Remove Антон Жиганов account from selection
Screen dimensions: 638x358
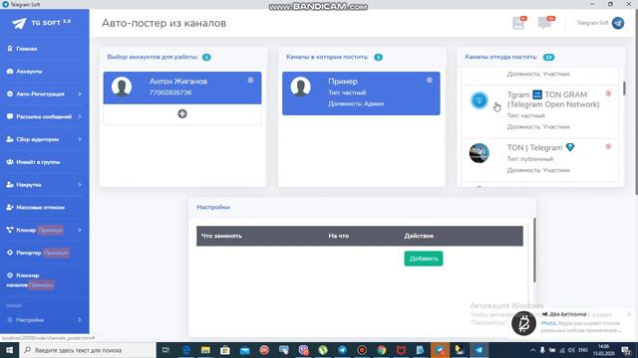(x=250, y=81)
